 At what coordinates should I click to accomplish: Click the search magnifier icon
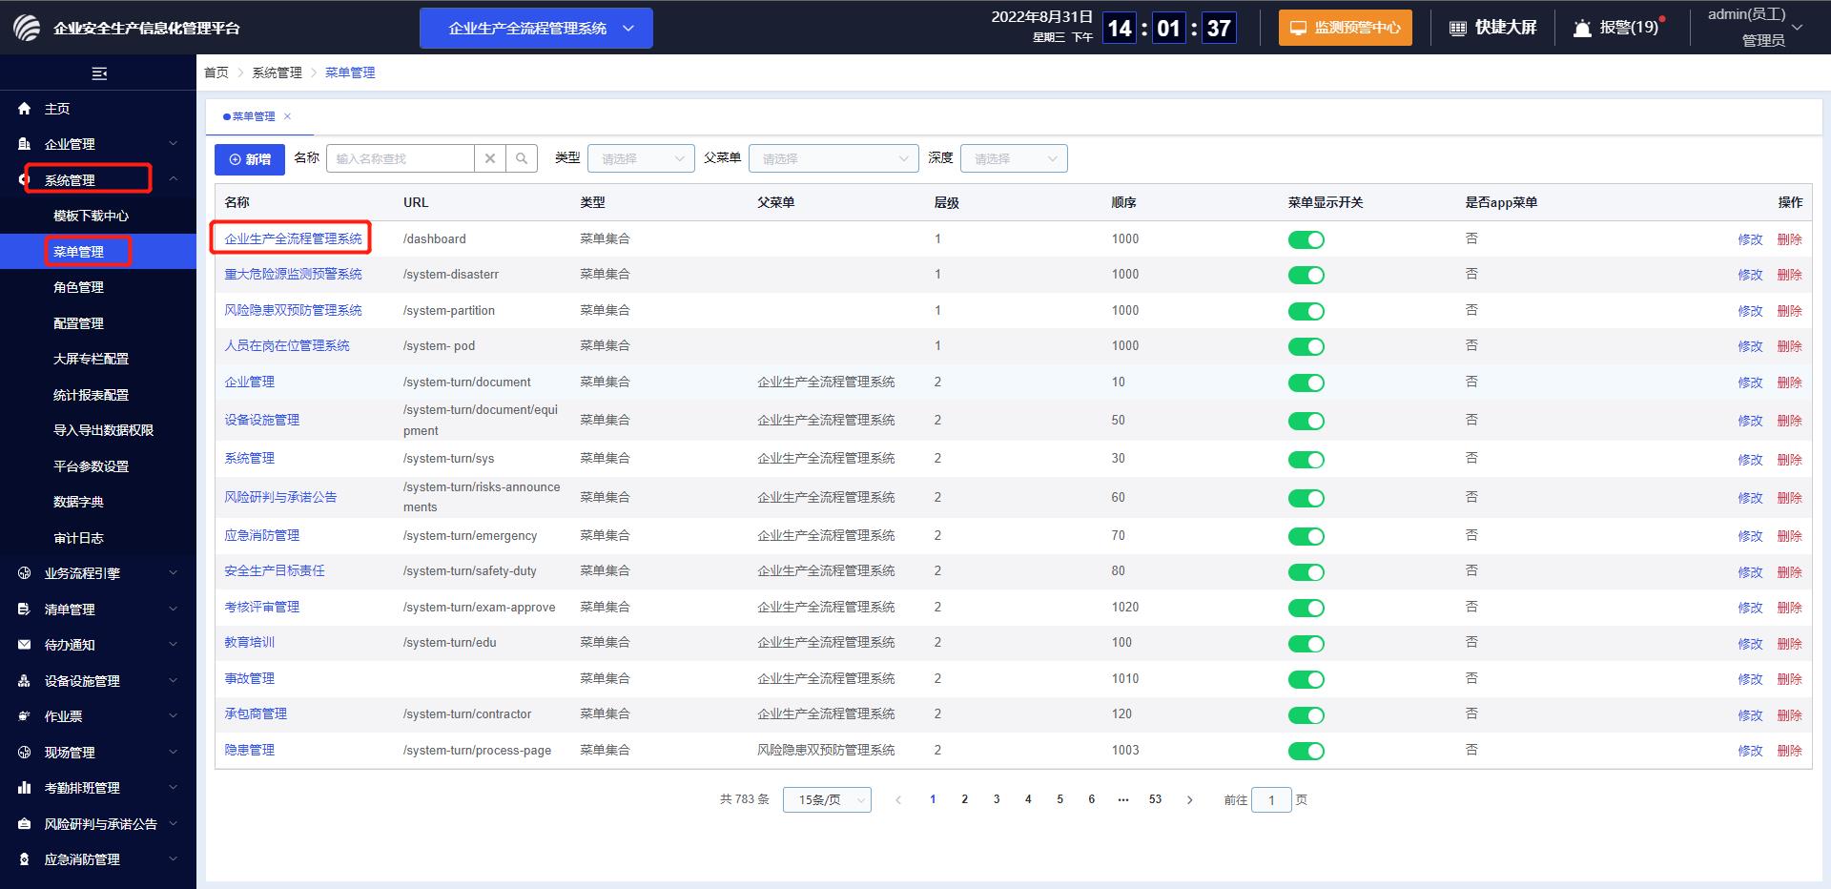click(522, 158)
